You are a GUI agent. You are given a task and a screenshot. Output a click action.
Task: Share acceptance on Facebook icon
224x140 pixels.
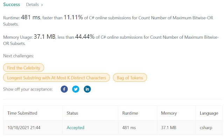coord(64,89)
